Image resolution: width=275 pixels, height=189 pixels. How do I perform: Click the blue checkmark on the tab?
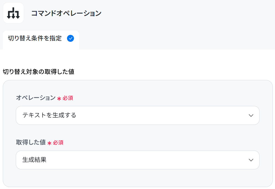click(x=71, y=38)
